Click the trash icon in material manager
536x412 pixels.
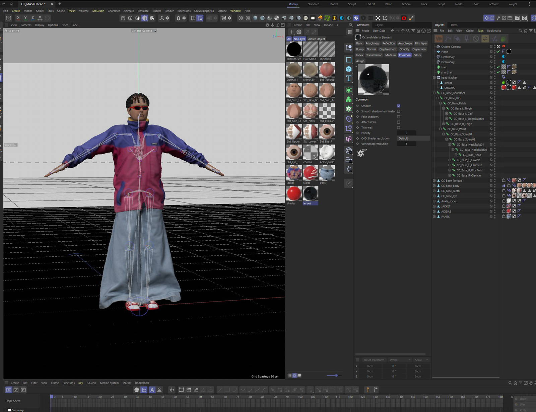(349, 32)
